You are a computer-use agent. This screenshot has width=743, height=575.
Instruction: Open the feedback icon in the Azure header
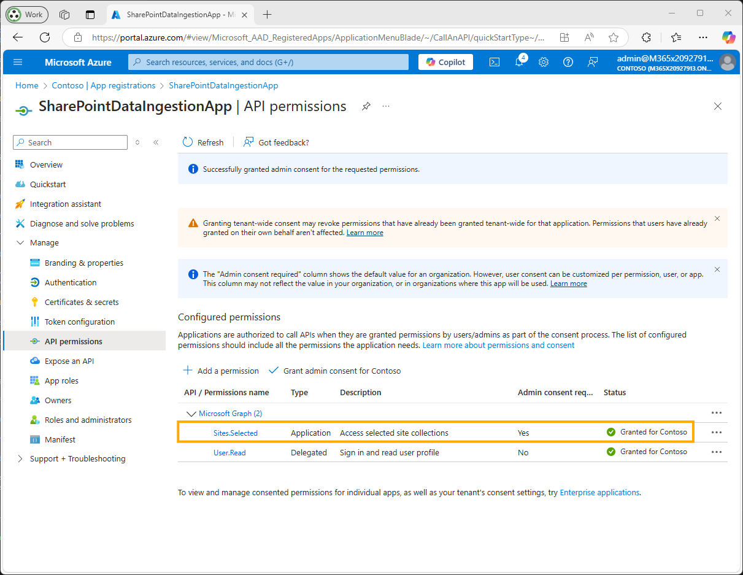coord(593,62)
